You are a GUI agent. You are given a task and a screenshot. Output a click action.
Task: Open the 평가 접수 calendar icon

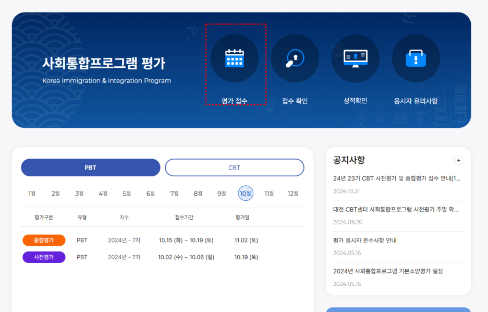[234, 58]
